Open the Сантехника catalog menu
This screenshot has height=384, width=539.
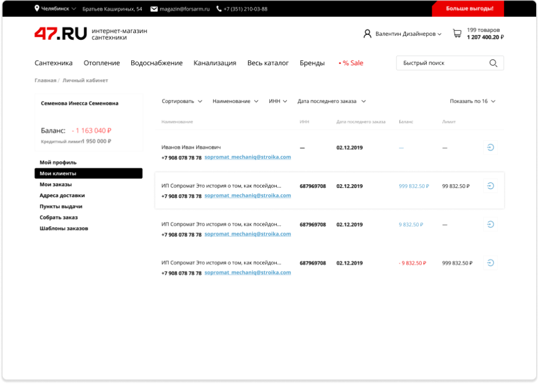pos(53,63)
